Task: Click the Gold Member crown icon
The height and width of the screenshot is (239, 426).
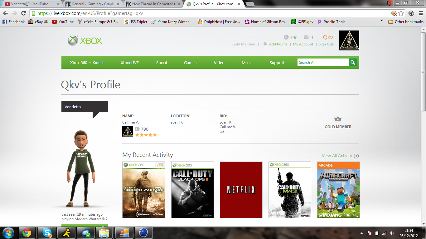Action: click(x=338, y=119)
